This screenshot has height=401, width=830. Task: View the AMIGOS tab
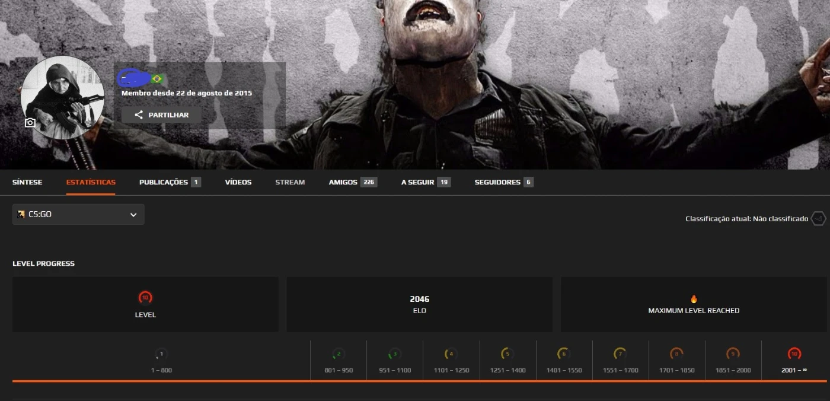[x=353, y=182]
